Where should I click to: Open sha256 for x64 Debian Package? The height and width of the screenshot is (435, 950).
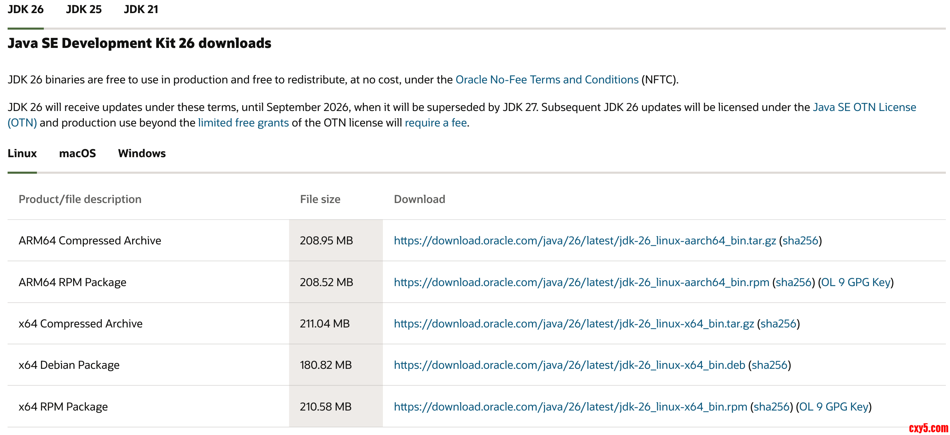click(769, 365)
